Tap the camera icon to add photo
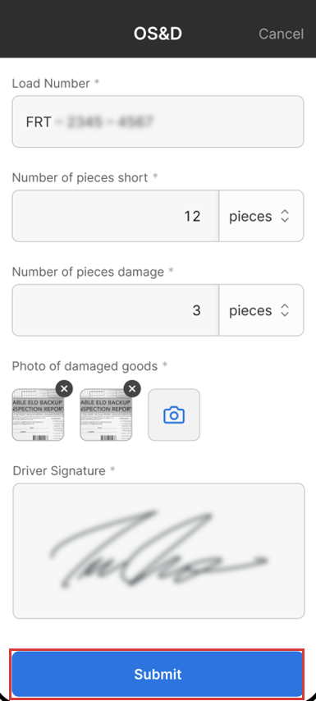The height and width of the screenshot is (701, 316). [174, 415]
